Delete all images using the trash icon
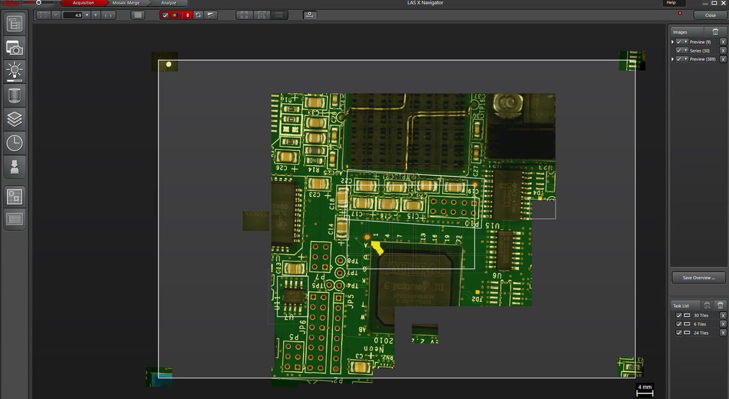The image size is (729, 399). coord(716,31)
